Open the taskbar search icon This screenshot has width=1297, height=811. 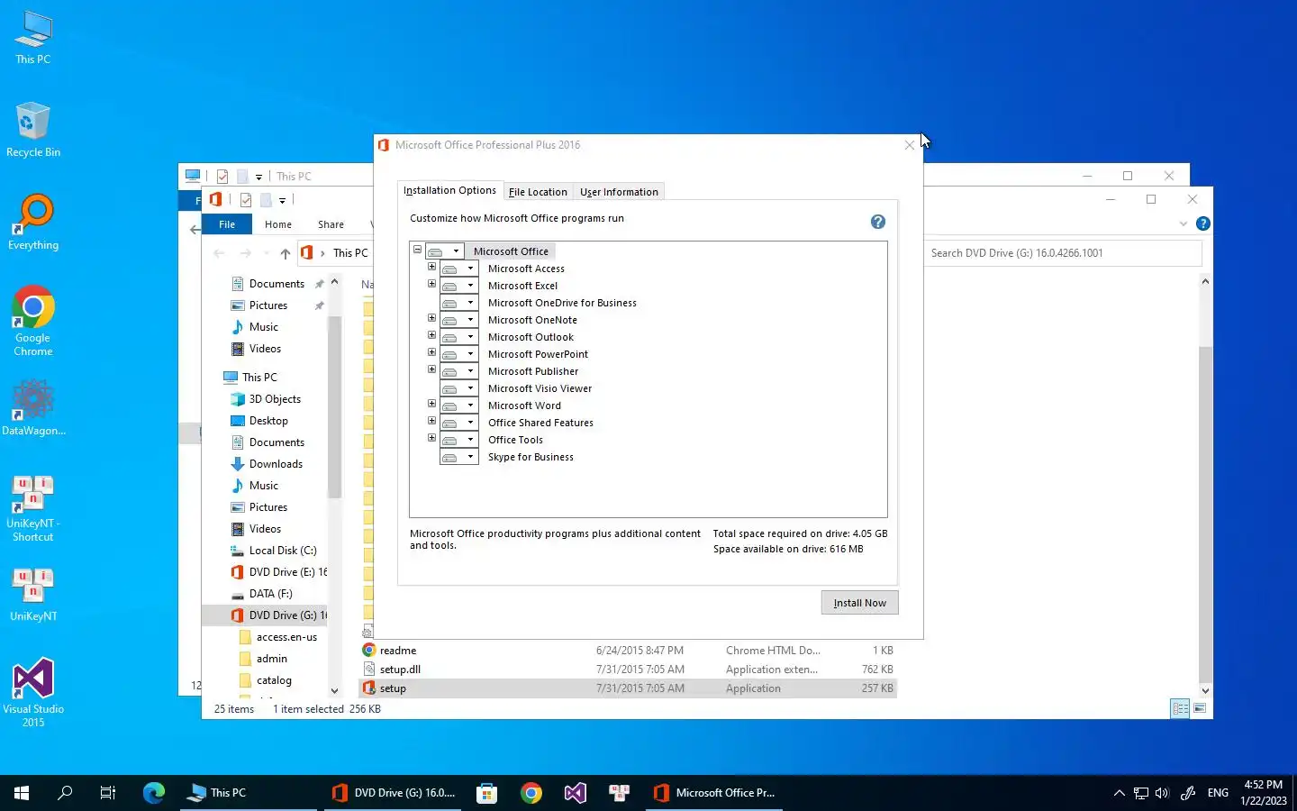click(65, 793)
